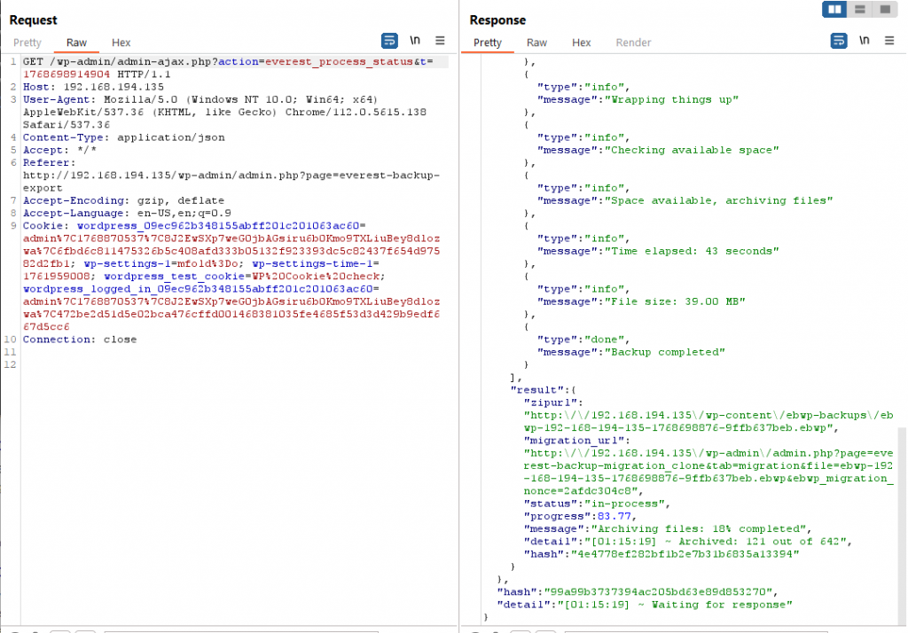Click the Connection: close line in request
The image size is (908, 633).
click(80, 340)
